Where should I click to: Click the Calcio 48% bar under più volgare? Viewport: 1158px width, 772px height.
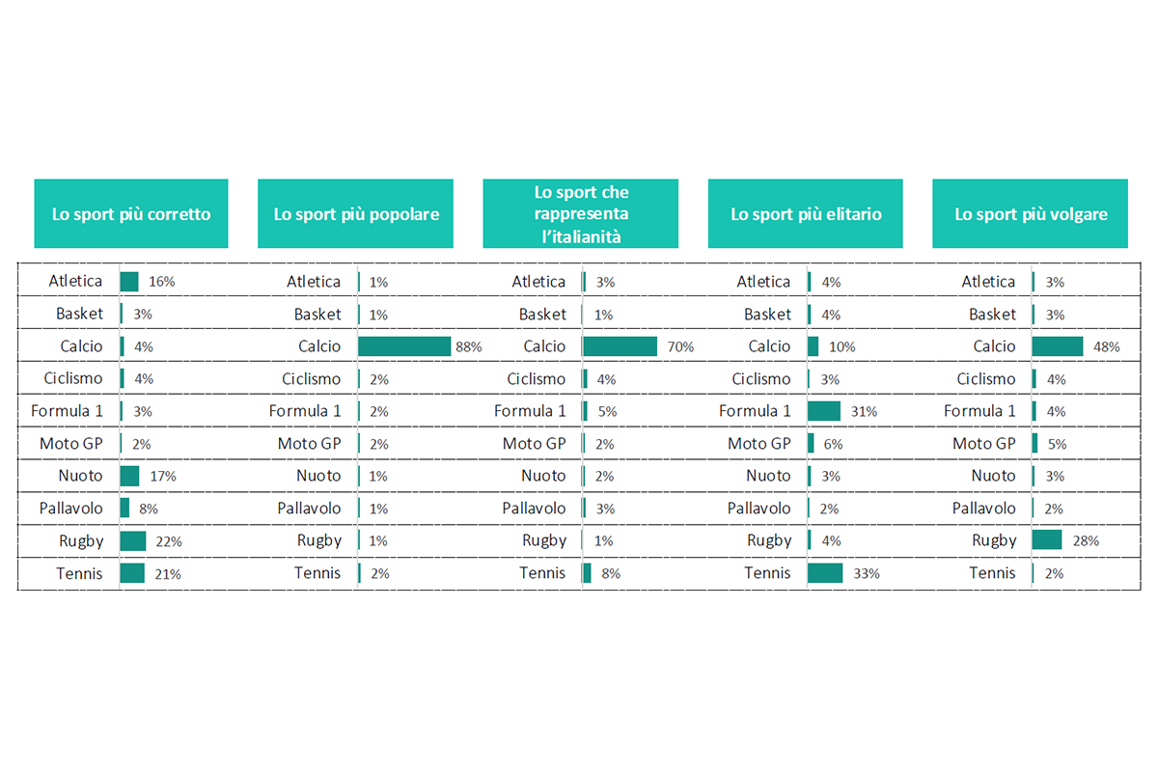(x=1058, y=346)
